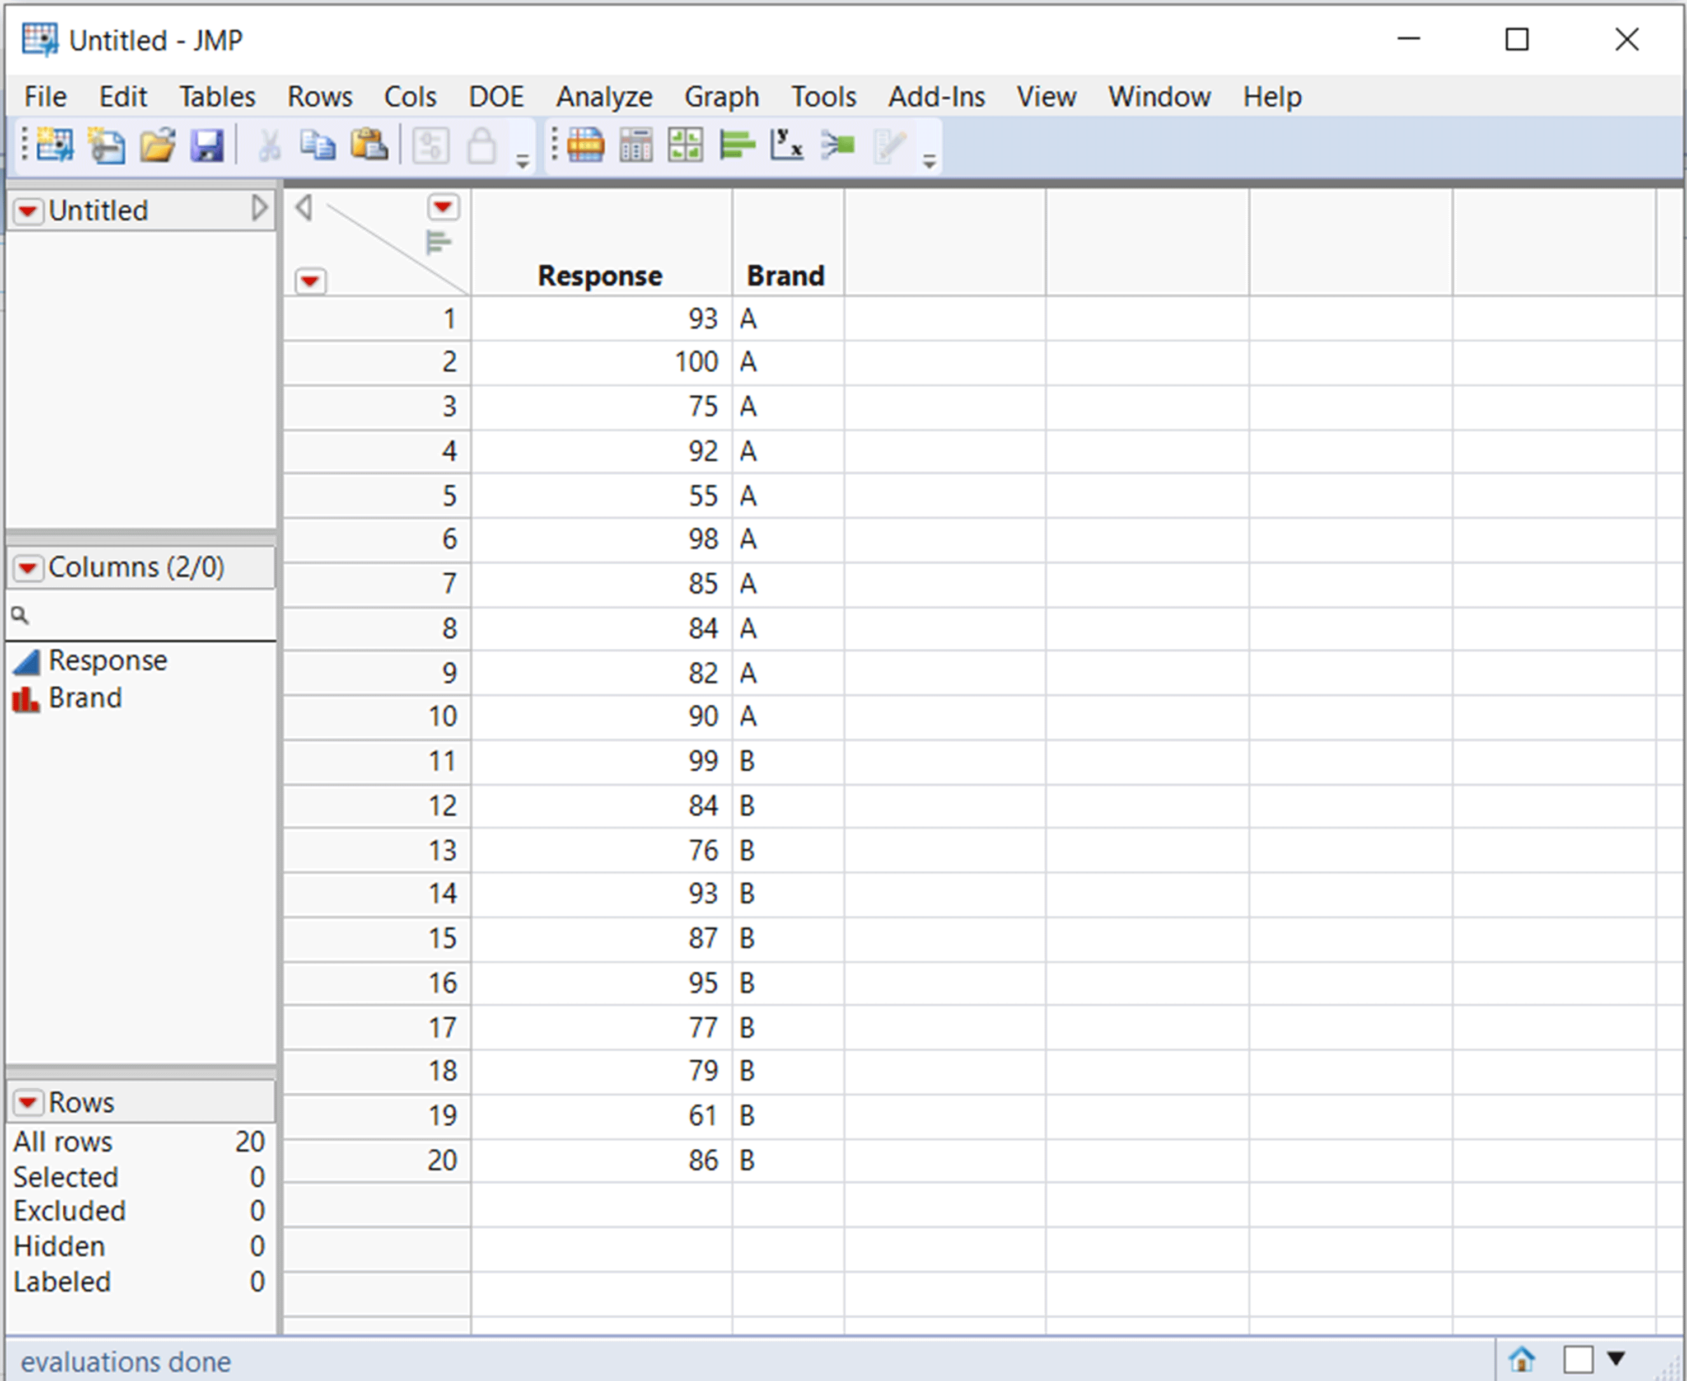Viewport: 1687px width, 1381px height.
Task: Open the Window menu
Action: (1160, 97)
